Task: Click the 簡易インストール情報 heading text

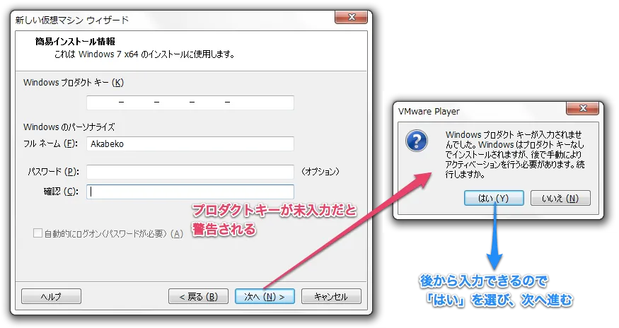Action: (75, 42)
